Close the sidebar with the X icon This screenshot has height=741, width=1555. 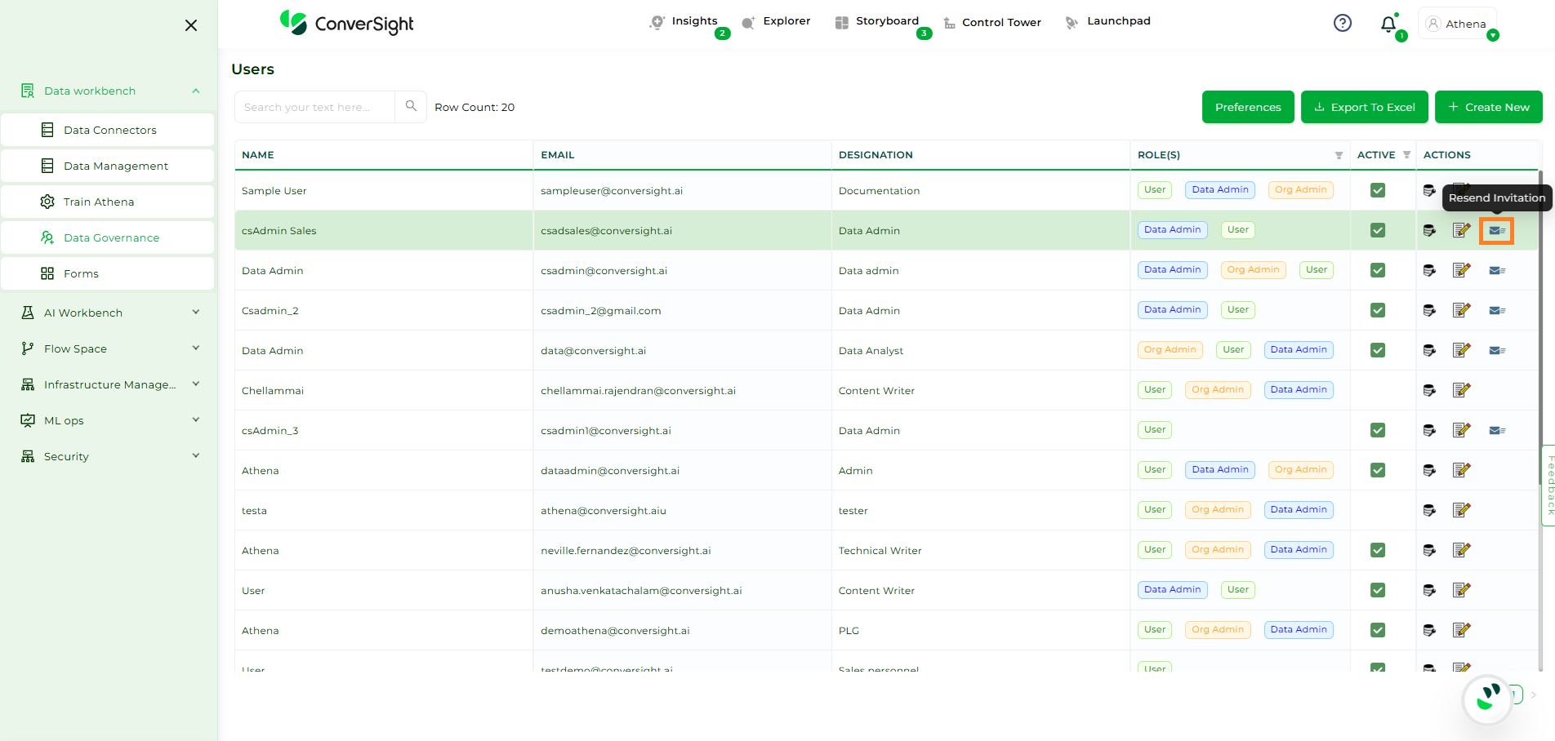coord(191,25)
